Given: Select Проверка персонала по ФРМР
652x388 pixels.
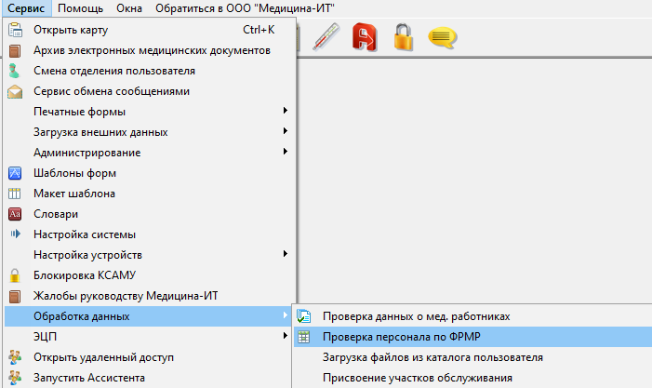Looking at the screenshot, I should (x=401, y=337).
